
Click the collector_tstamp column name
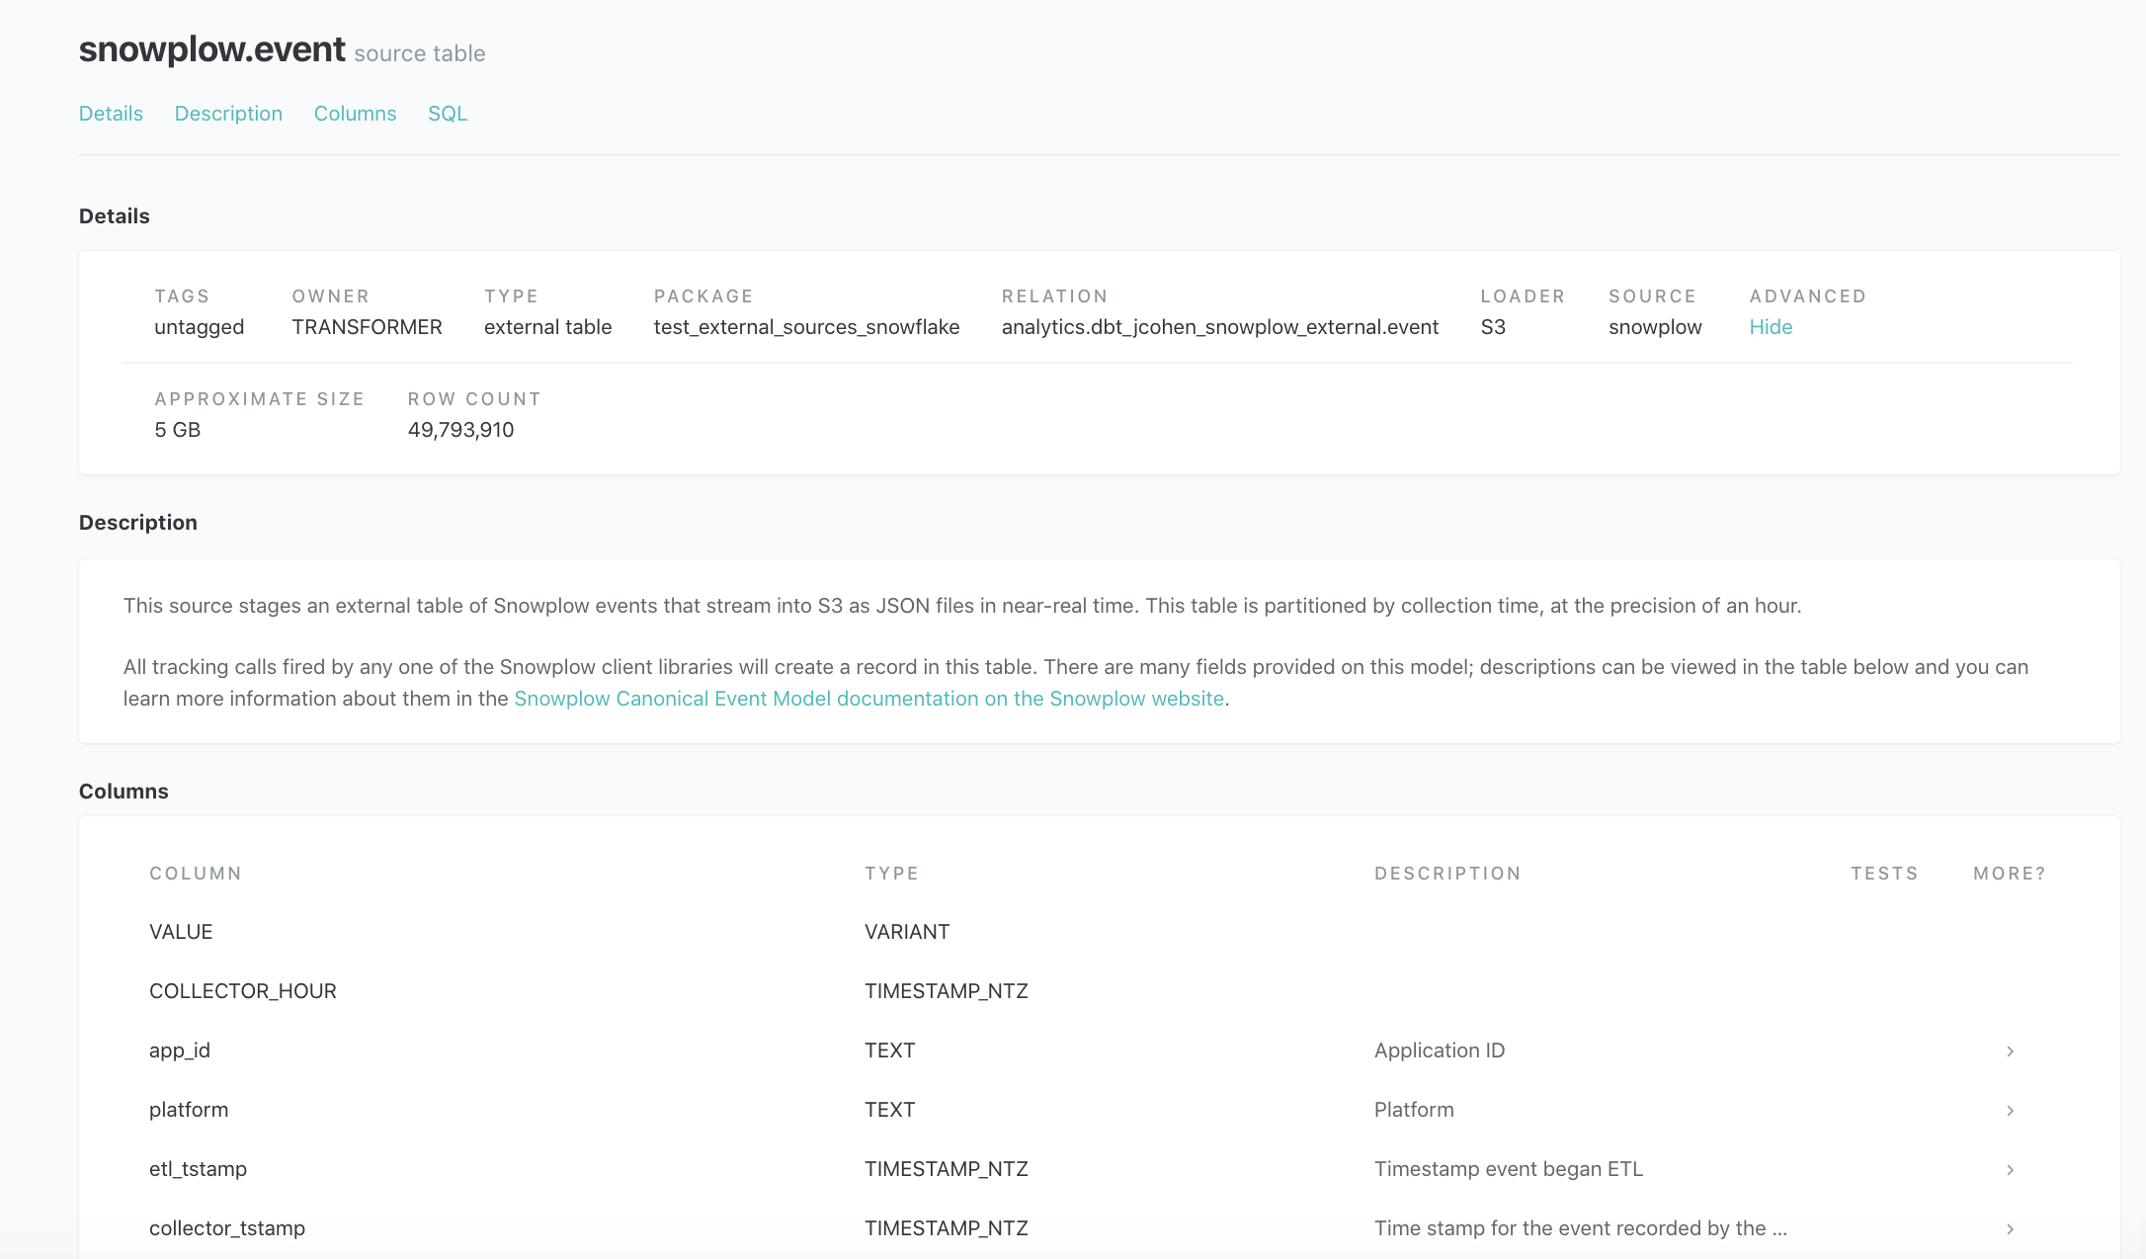(227, 1228)
